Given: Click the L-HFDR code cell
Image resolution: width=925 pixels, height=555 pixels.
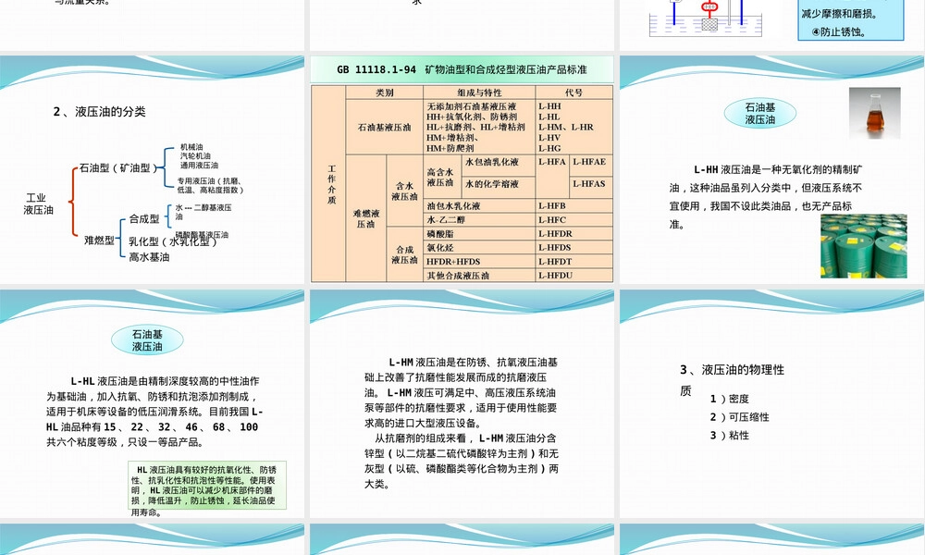Looking at the screenshot, I should [574, 233].
